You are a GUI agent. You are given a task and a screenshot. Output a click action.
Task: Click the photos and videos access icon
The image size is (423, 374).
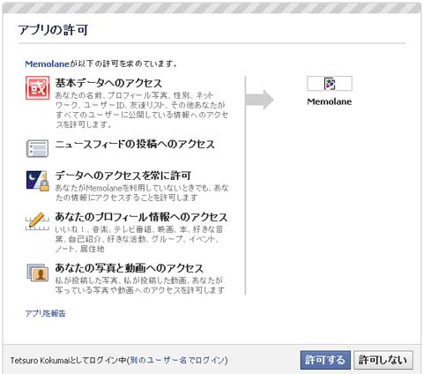pyautogui.click(x=37, y=273)
